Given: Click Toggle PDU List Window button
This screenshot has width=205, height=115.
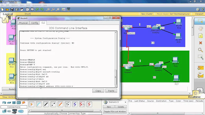Looking at the screenshot, I should (115, 112).
